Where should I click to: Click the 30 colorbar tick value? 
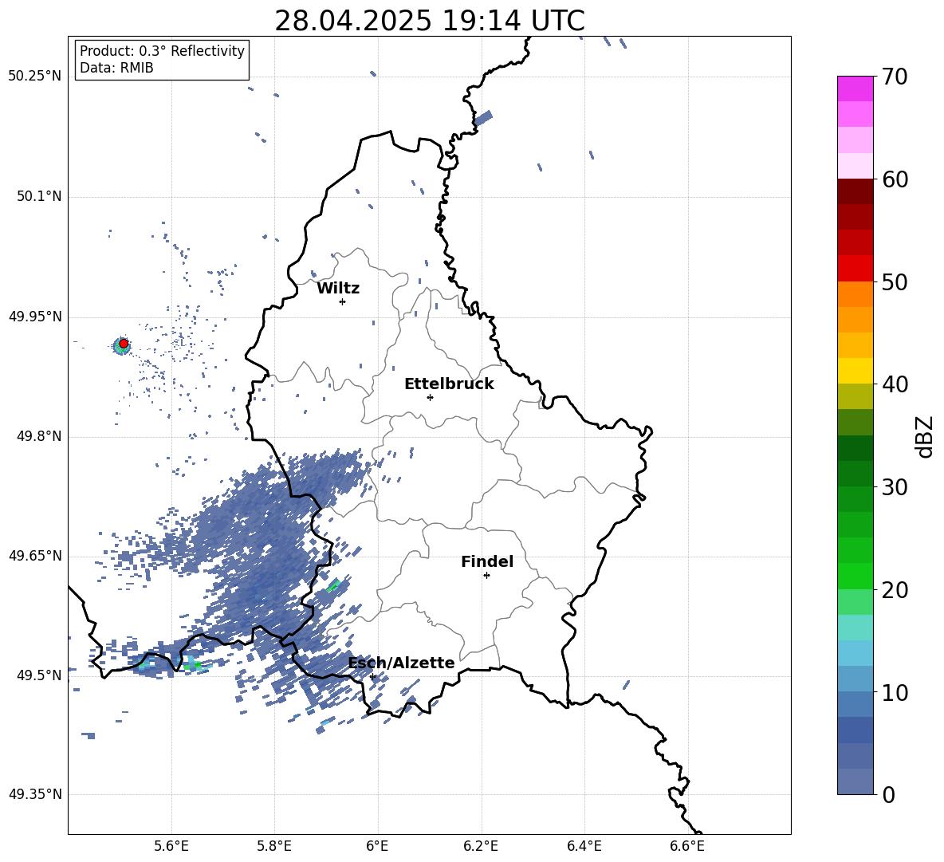(x=895, y=487)
